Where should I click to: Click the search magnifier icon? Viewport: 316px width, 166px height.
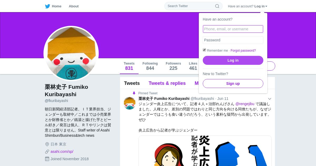217,6
